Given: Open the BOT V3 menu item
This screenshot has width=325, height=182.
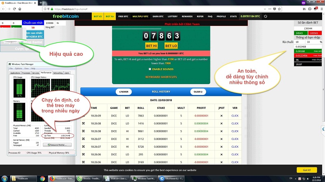Looking at the screenshot, I should pyautogui.click(x=97, y=16).
